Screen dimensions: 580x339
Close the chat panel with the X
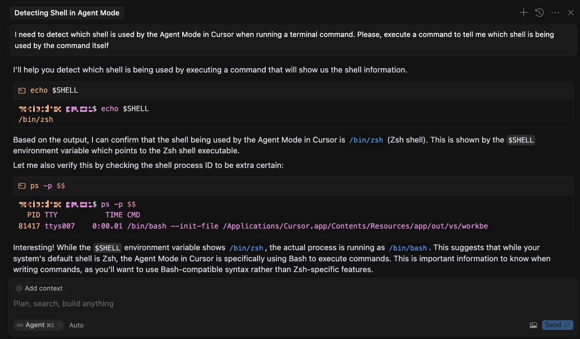[571, 13]
